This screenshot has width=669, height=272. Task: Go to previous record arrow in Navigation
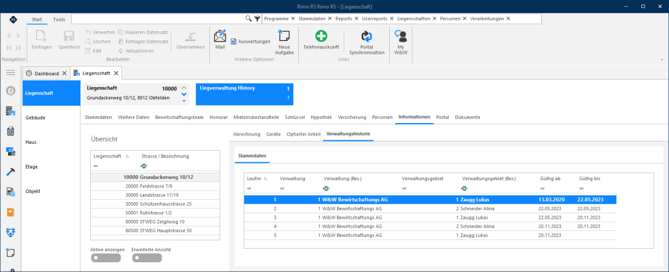coord(9,36)
